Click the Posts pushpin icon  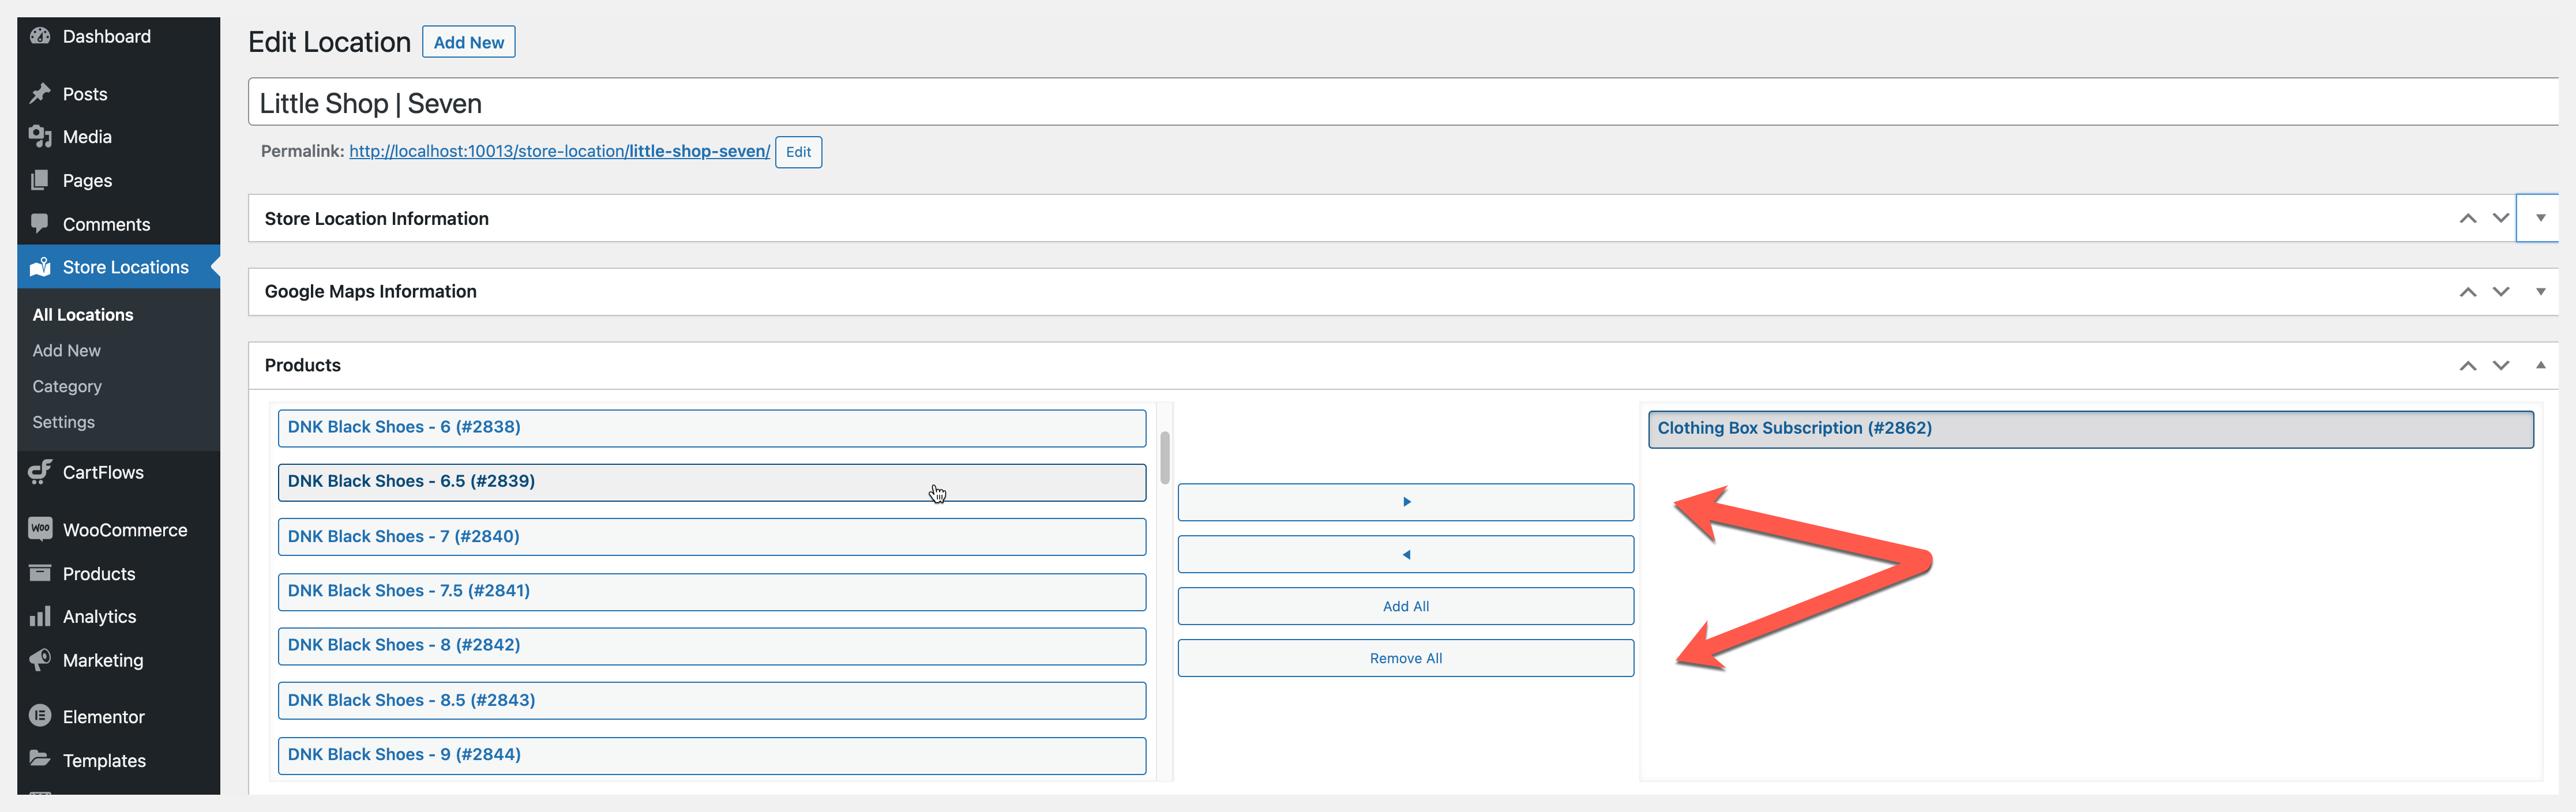tap(40, 94)
